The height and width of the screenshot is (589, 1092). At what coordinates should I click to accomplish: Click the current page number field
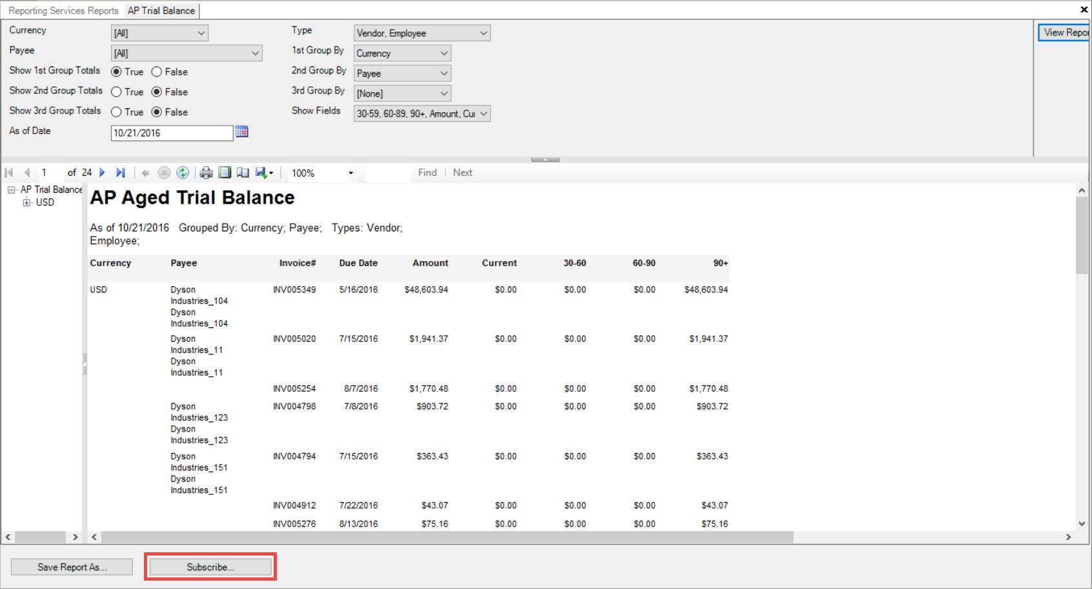(49, 173)
